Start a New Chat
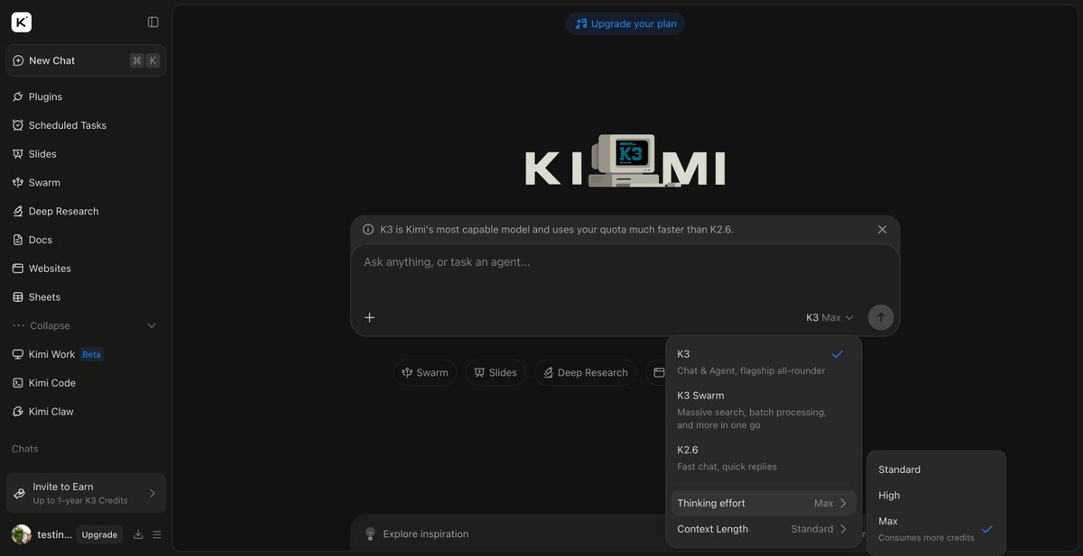1083x556 pixels. pos(86,60)
